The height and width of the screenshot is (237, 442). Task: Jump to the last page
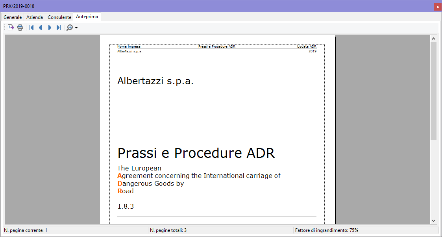coord(58,27)
